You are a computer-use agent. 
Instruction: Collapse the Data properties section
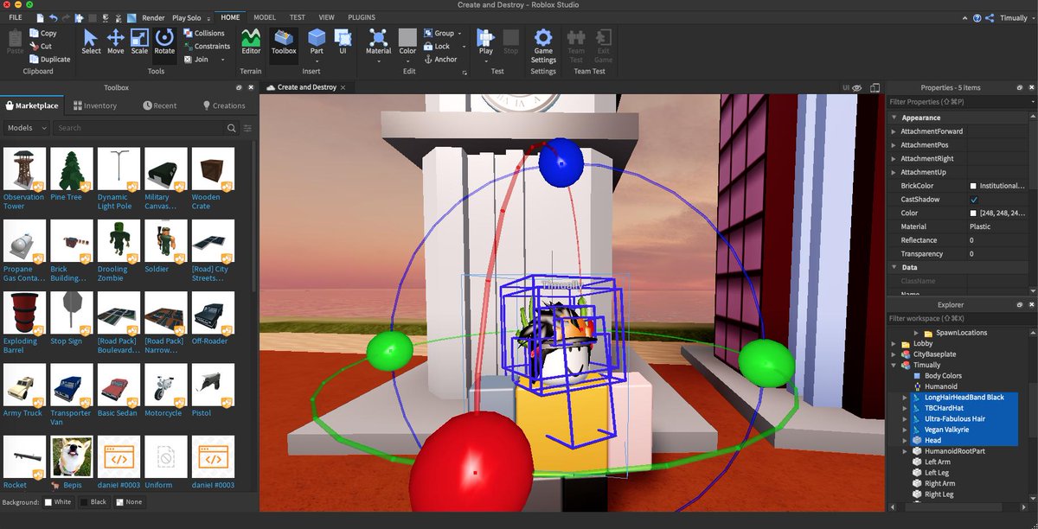[894, 267]
